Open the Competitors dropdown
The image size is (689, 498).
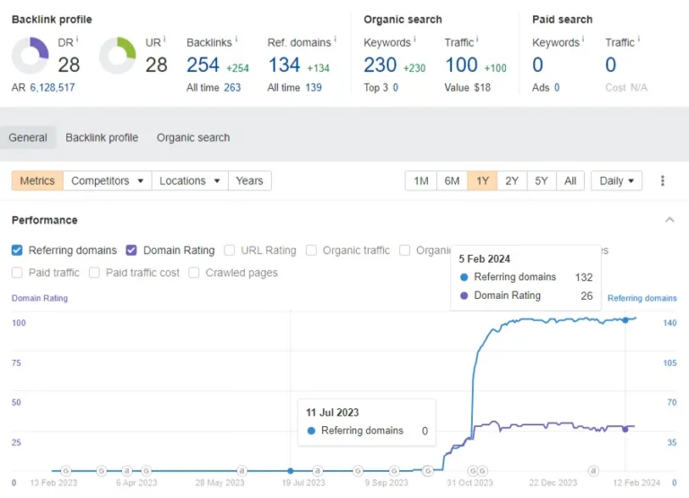click(108, 180)
